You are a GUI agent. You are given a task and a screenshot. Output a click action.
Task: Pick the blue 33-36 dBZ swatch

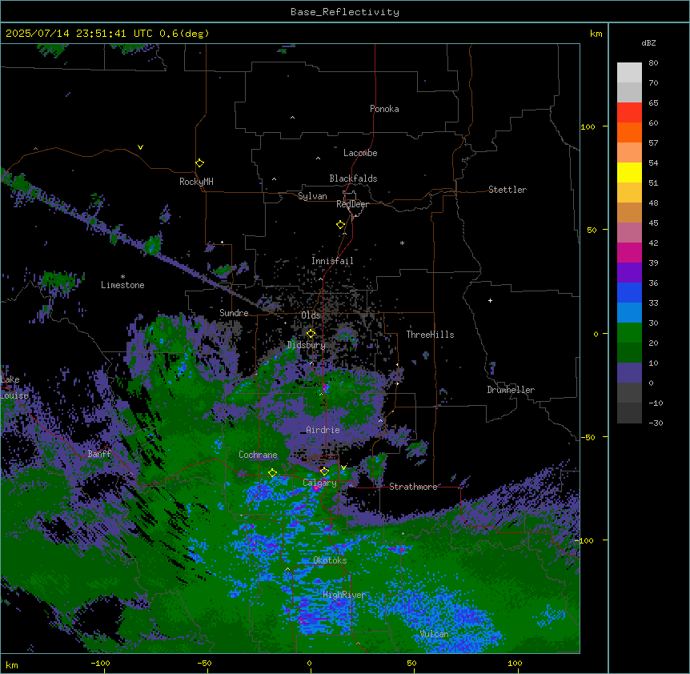coord(629,292)
